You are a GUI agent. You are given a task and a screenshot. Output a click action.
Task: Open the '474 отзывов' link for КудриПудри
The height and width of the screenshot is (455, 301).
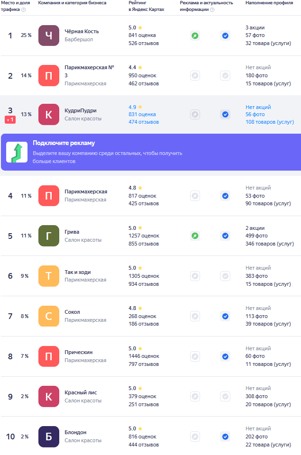144,122
